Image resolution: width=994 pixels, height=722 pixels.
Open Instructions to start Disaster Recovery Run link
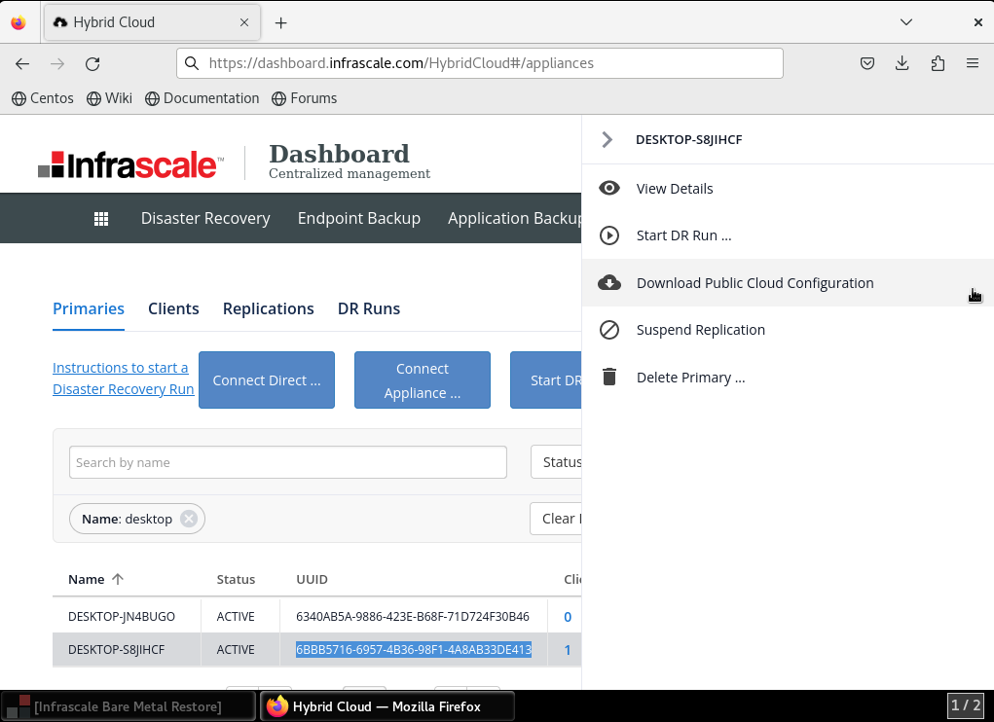(123, 379)
